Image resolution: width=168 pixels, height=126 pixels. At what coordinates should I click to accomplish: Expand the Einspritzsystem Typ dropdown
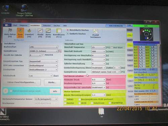click(43, 61)
